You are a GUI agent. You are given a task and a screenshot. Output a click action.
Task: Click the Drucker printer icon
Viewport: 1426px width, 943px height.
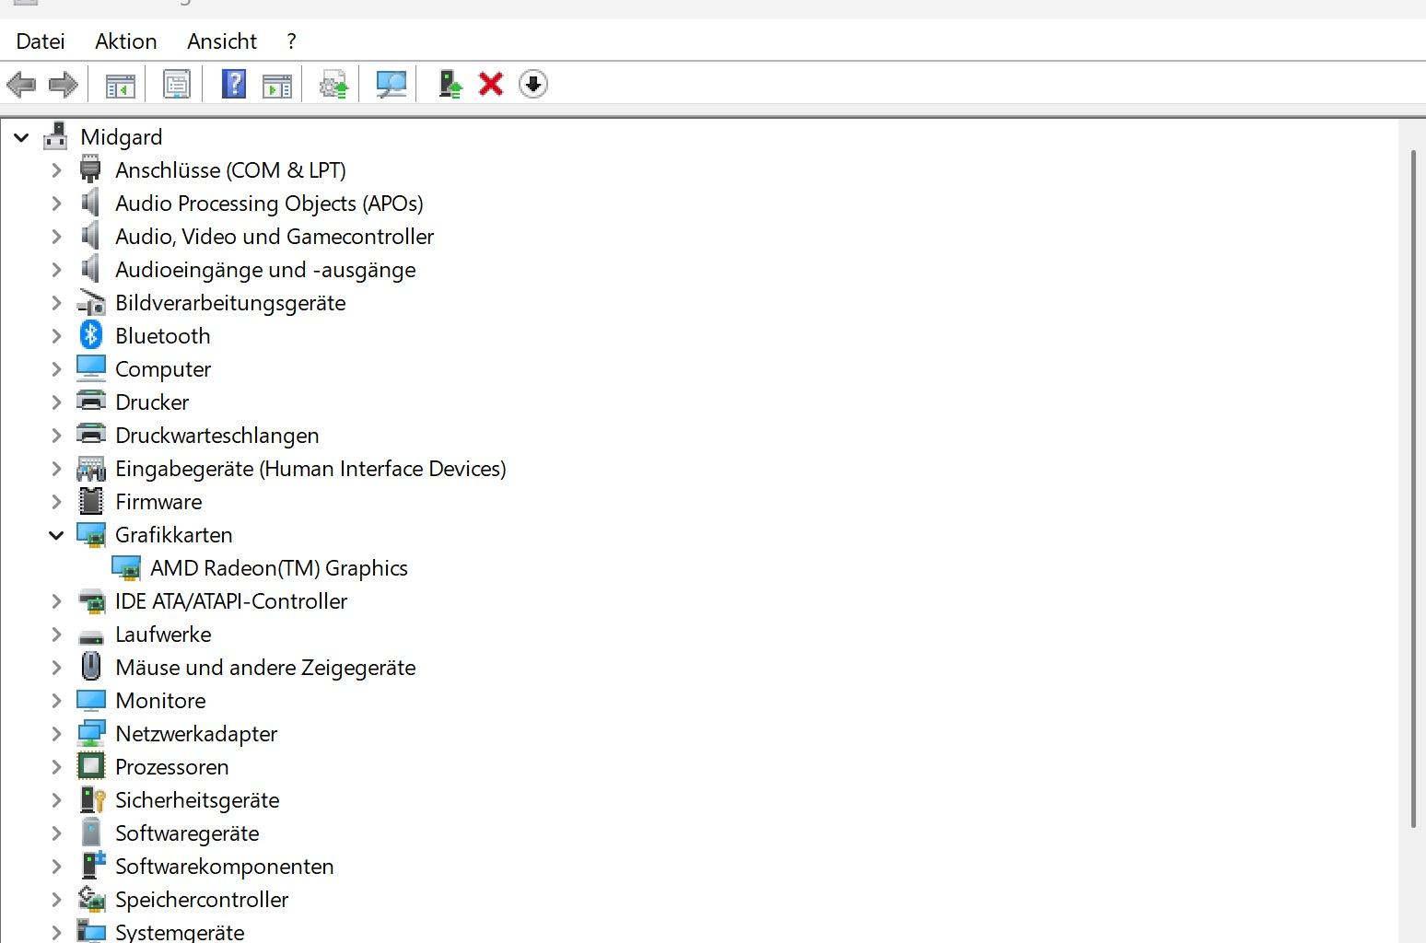coord(91,402)
